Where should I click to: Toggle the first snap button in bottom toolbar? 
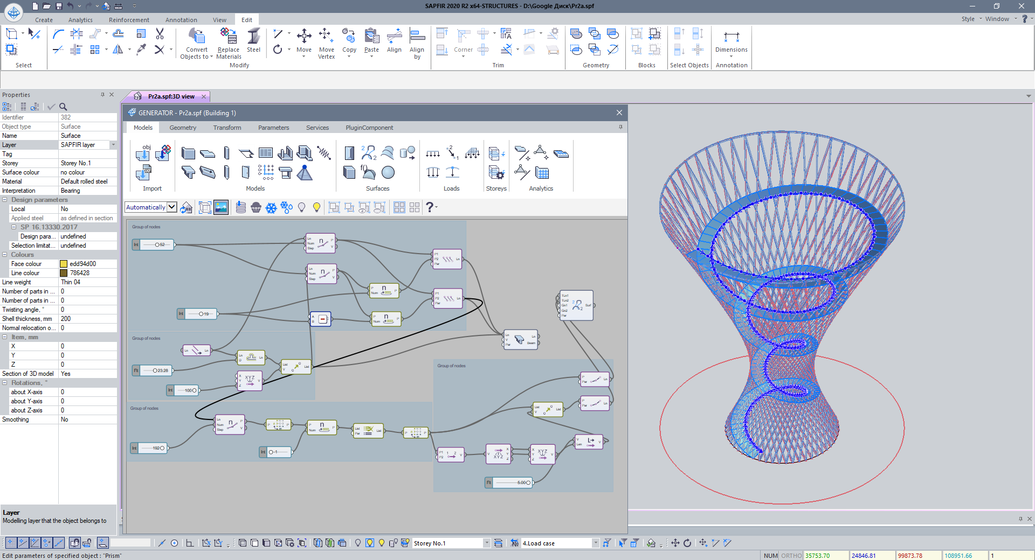[x=10, y=543]
